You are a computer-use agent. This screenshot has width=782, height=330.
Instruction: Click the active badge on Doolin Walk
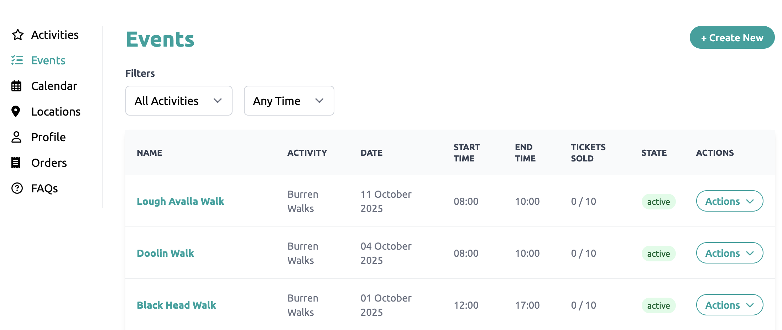point(658,254)
